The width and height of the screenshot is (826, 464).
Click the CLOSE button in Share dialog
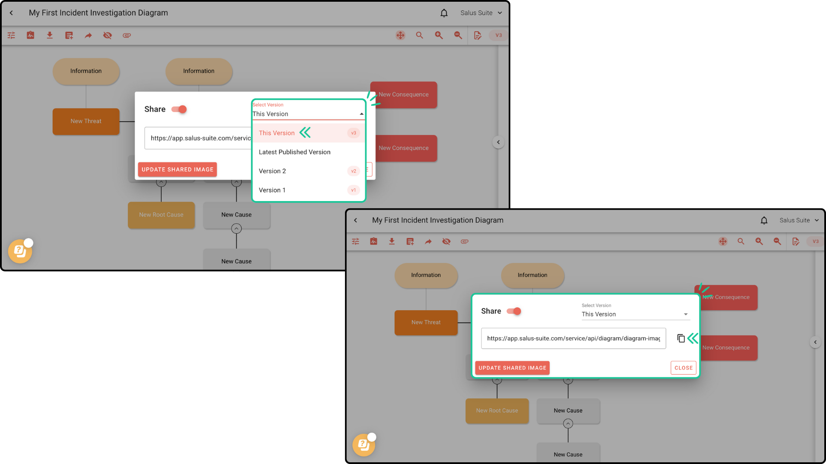[x=683, y=368]
